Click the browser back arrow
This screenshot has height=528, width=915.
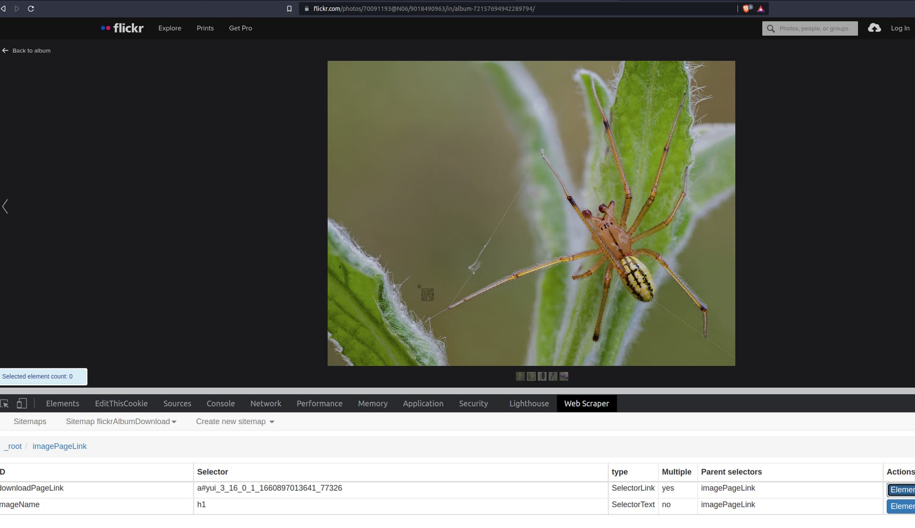[3, 9]
